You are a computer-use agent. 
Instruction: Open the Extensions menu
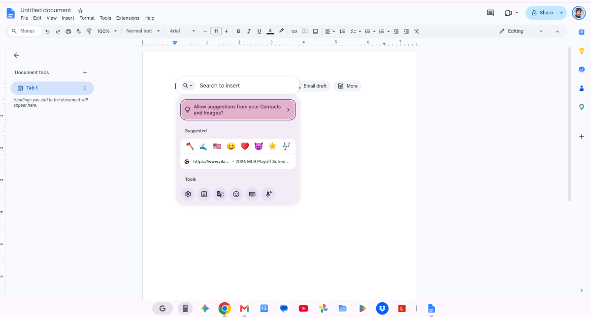pos(128,18)
